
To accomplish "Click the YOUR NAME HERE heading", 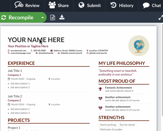I will pos(36,40).
